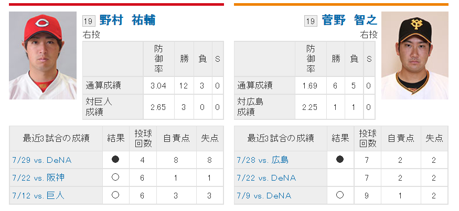Click the 最近3試合の成績 header in 野村's table
Screen dimensions: 459x211
click(56, 138)
